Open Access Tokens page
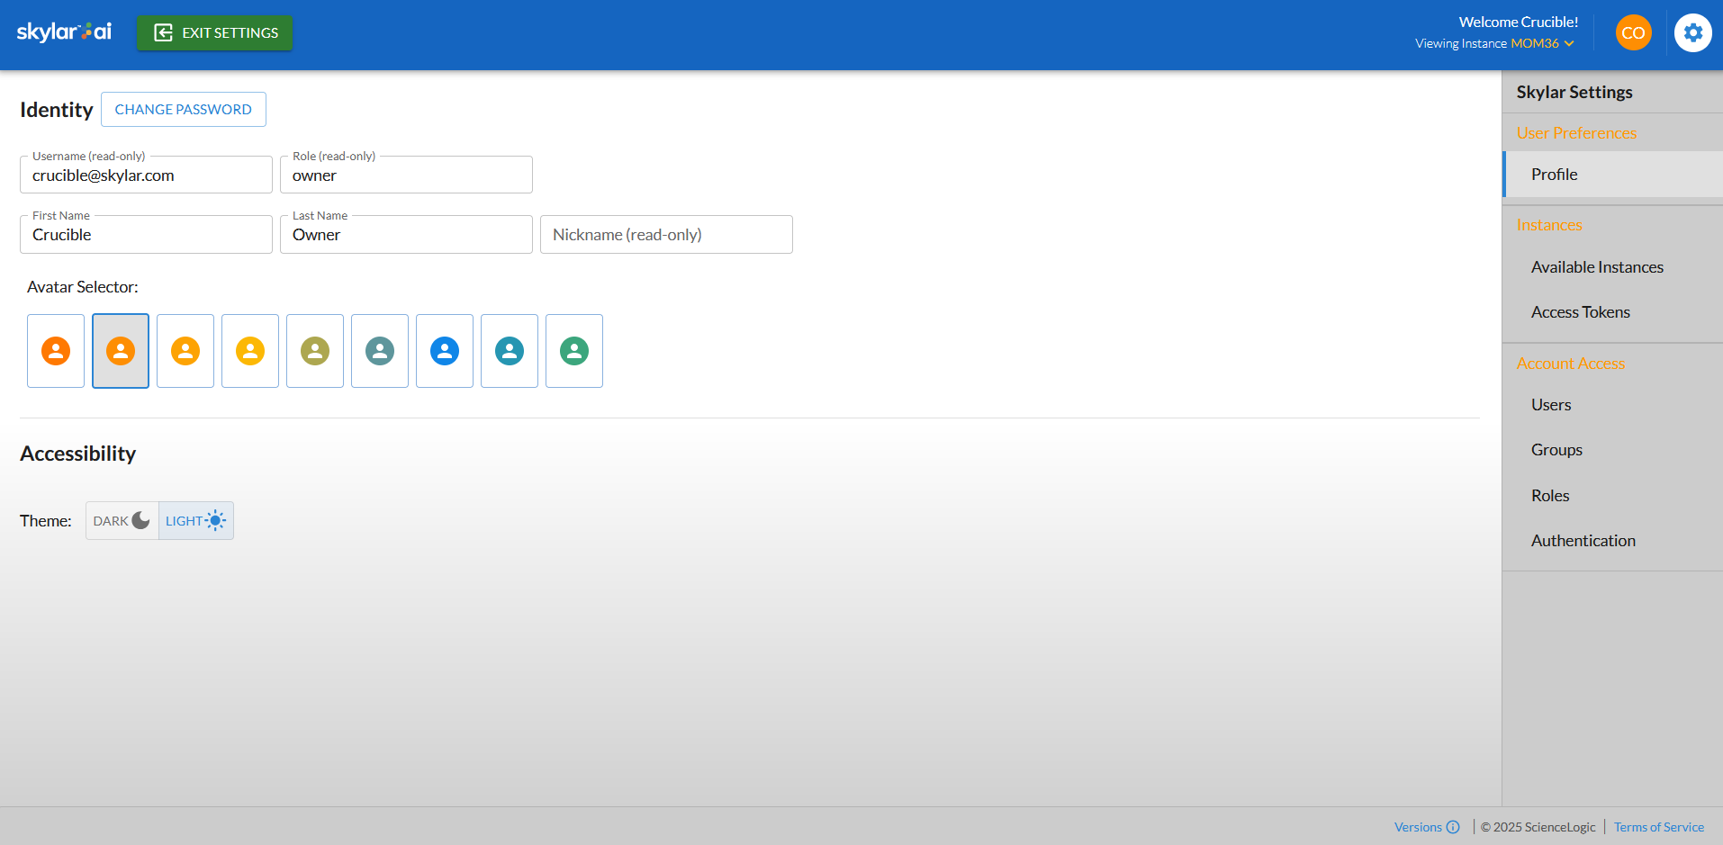Screen dimensions: 1723x845 point(1612,312)
